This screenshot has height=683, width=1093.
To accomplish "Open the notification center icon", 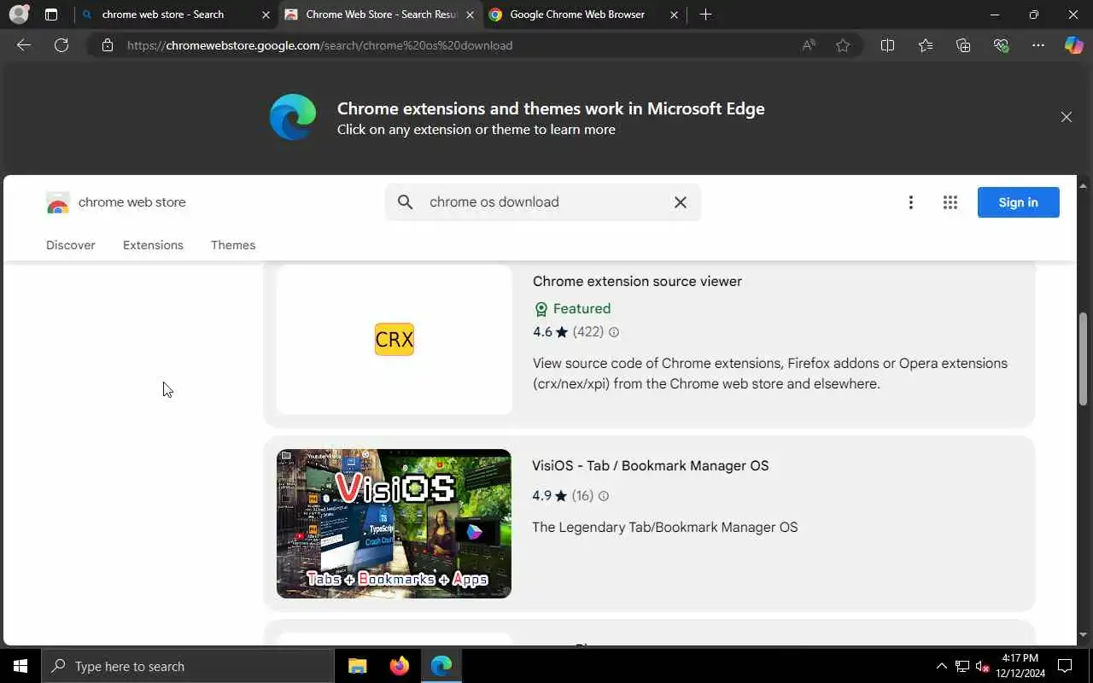I will [1065, 666].
